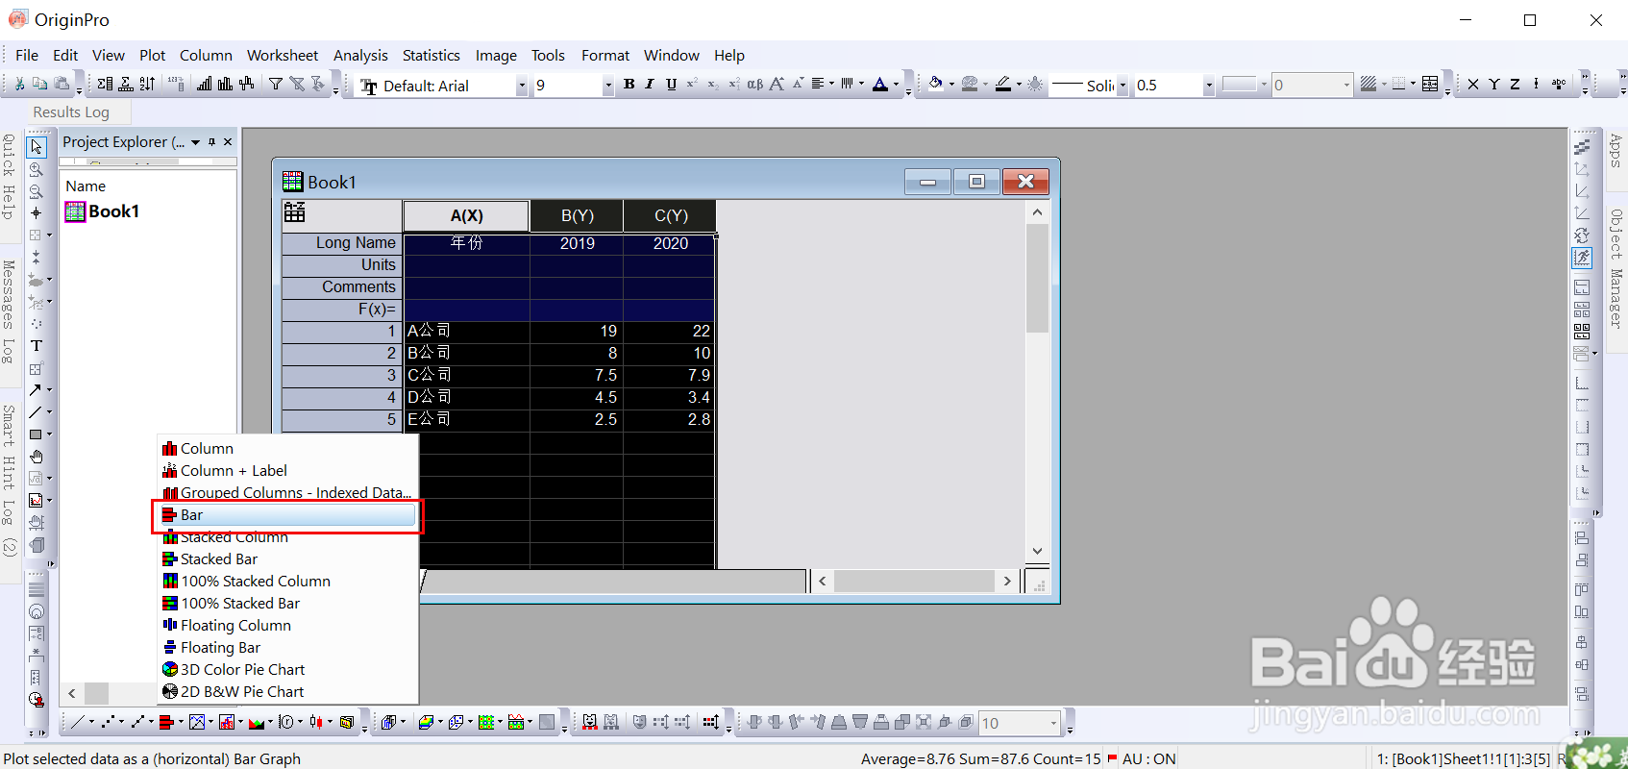Image resolution: width=1628 pixels, height=769 pixels.
Task: Click the Line plot toolbar icon
Action: (76, 722)
